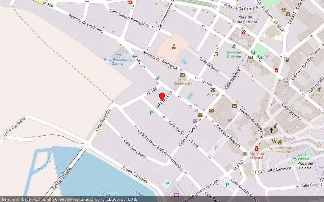324x202 pixels.
Task: Click the Hotel Restaurante Carmen label
Action: point(118,61)
